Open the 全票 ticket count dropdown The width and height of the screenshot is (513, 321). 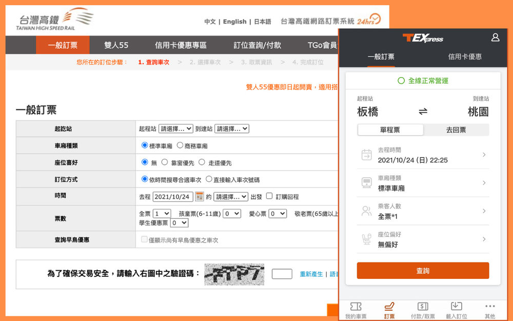click(162, 214)
